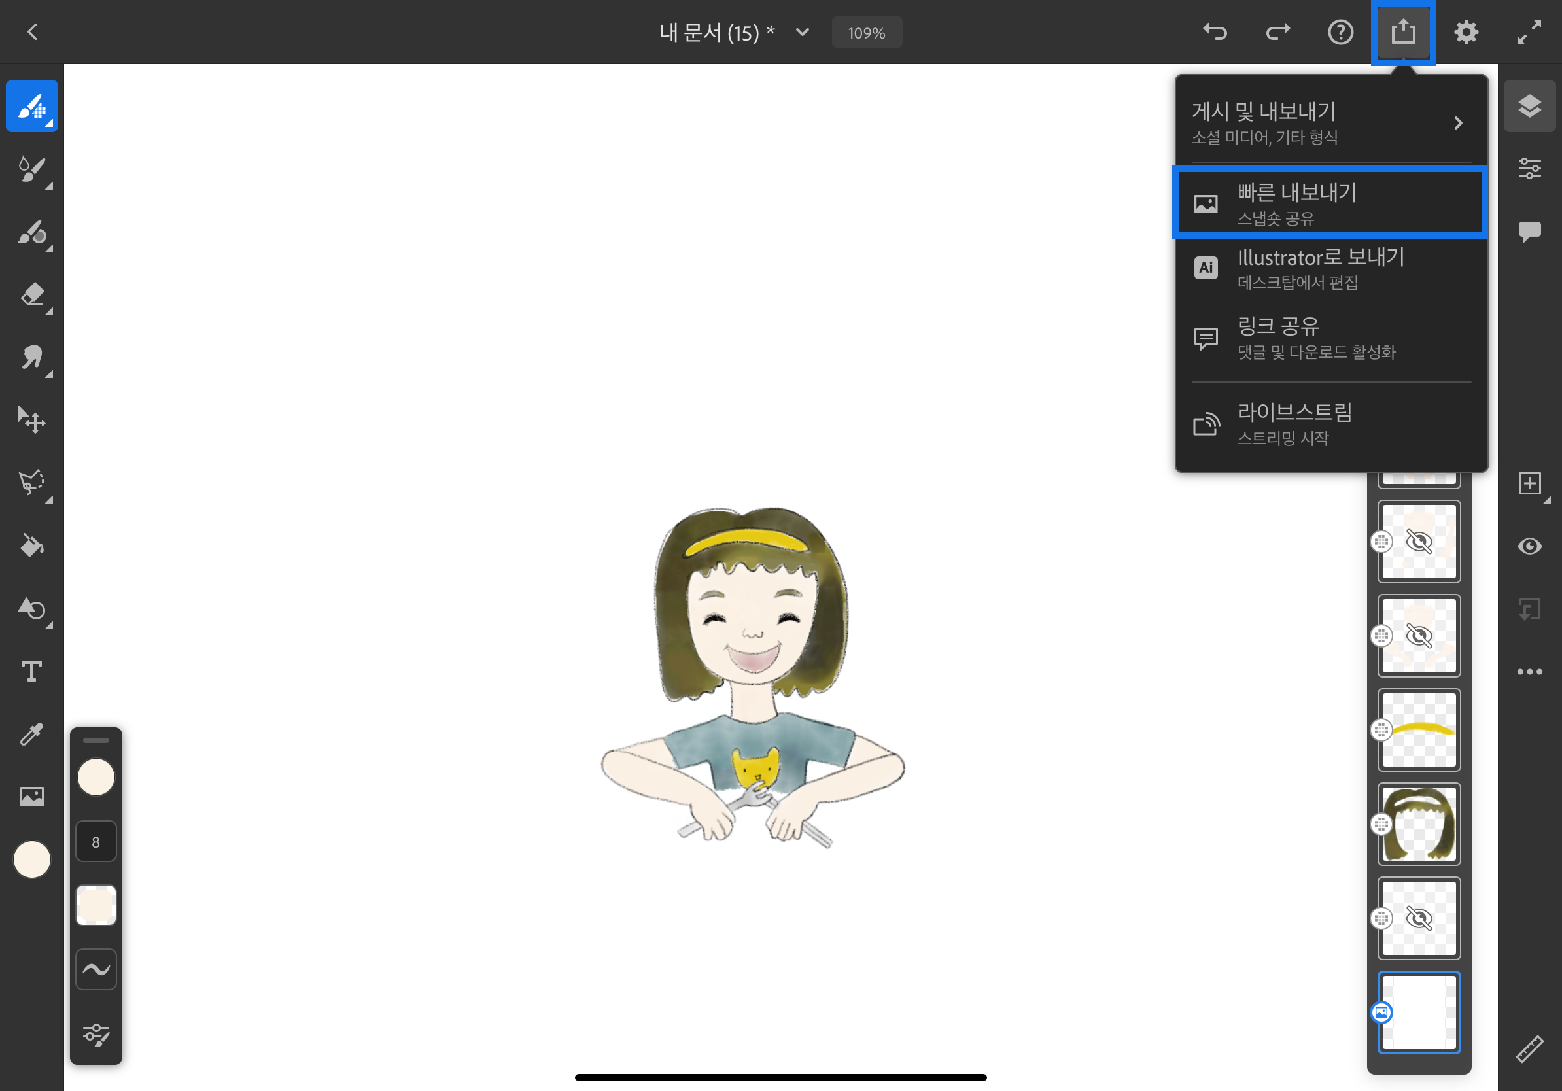Choose the Paint Bucket fill tool

pos(31,546)
